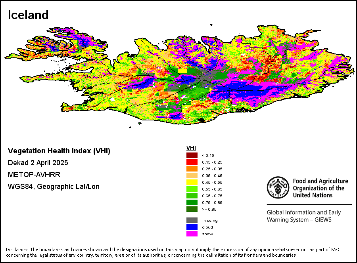The width and height of the screenshot is (357, 263).
Task: Click the '0.75 - 0.85' legend label
Action: pyautogui.click(x=212, y=202)
